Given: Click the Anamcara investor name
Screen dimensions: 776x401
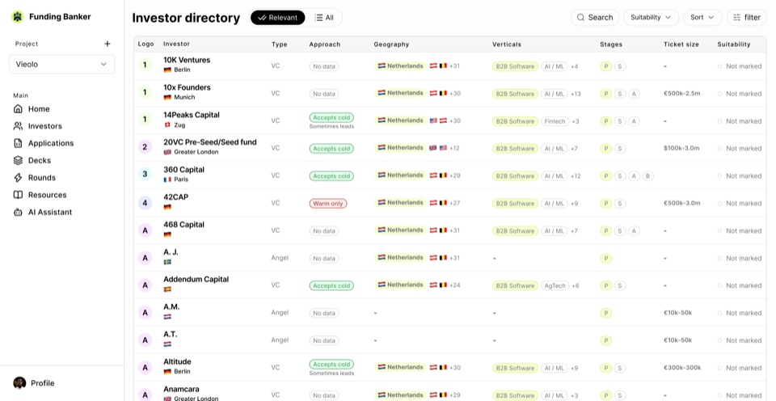Looking at the screenshot, I should 181,389.
